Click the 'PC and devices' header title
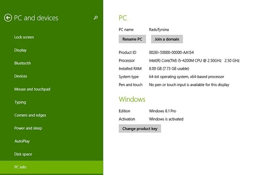259x175 pixels. click(36, 18)
